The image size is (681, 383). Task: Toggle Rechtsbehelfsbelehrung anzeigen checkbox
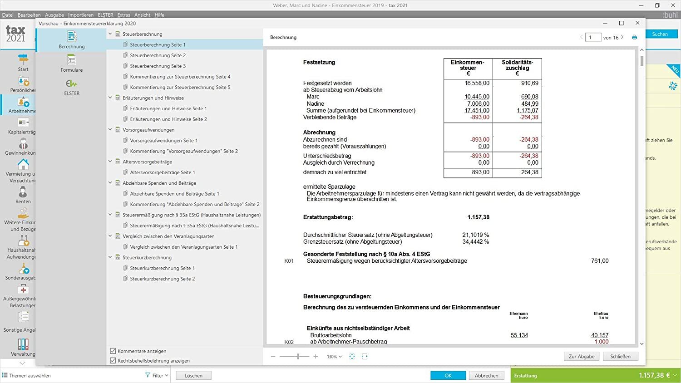(113, 360)
